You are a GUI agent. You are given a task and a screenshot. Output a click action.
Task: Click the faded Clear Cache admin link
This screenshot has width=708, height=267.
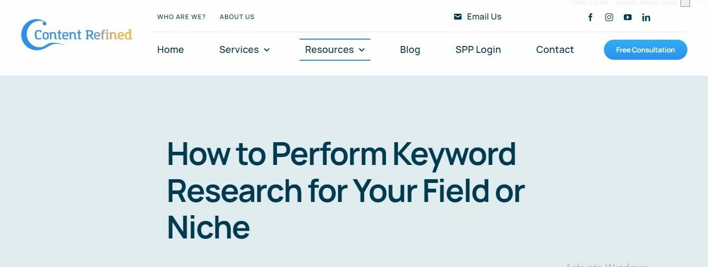click(590, 3)
